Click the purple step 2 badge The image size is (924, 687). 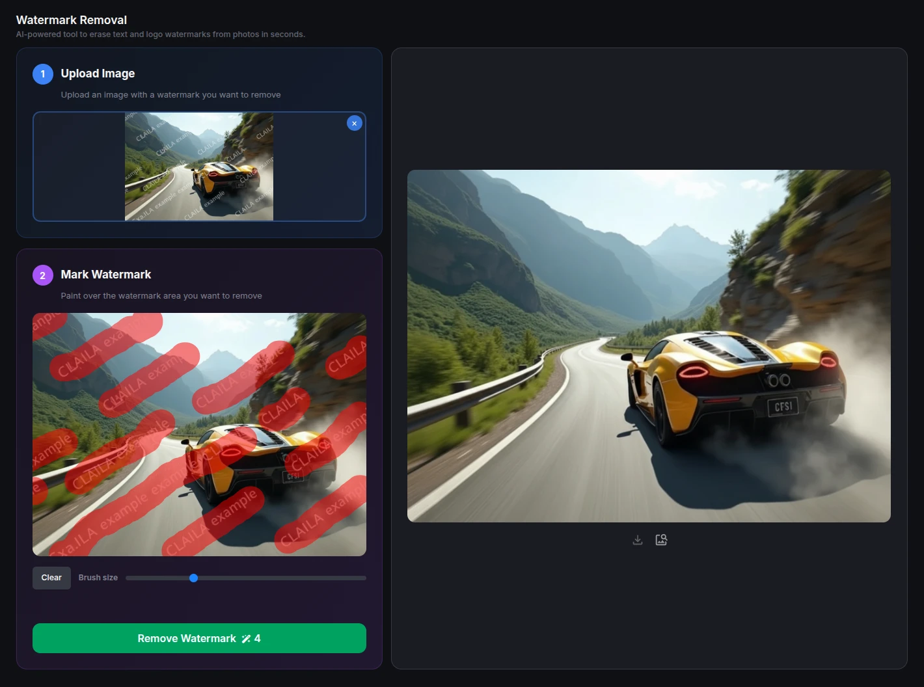(x=43, y=275)
